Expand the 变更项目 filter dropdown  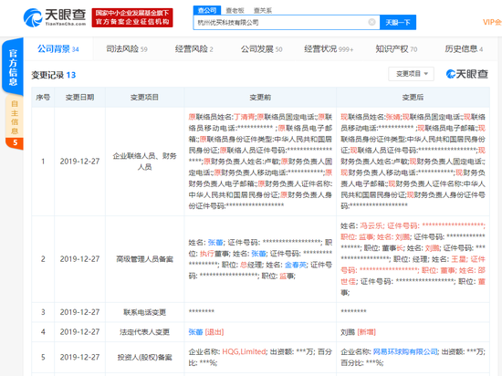click(x=412, y=74)
